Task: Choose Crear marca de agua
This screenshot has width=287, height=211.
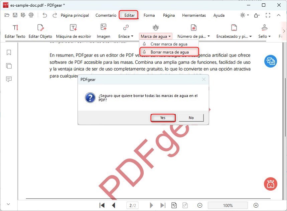Action: coord(169,44)
